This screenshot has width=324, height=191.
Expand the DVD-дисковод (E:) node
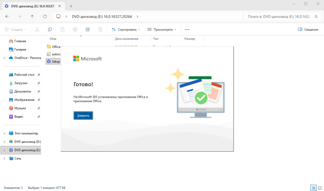click(x=4, y=150)
